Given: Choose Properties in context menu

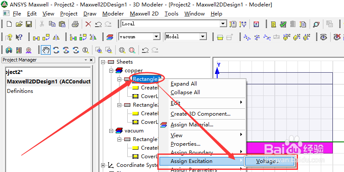Looking at the screenshot, I should point(186,144).
